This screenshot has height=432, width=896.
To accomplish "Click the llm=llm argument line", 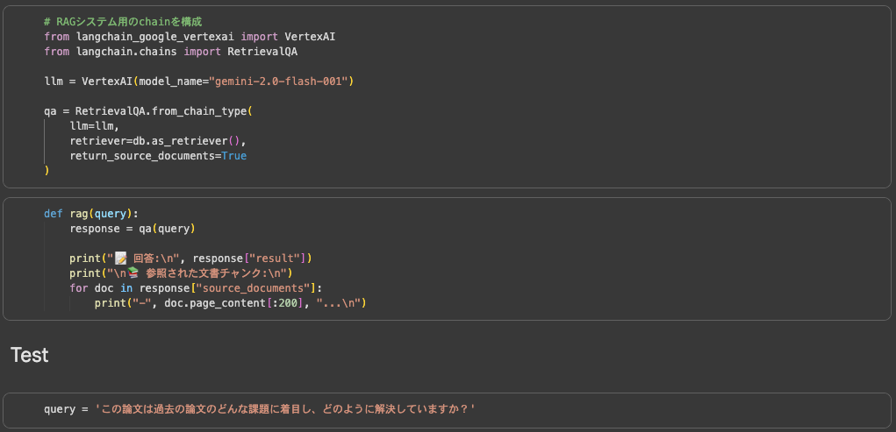I will click(x=94, y=126).
